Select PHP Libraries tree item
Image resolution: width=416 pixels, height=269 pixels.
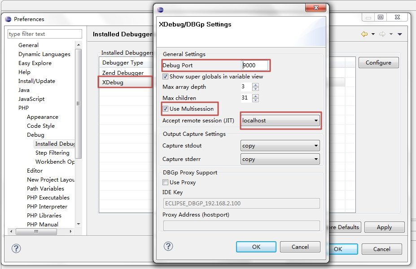click(x=44, y=216)
